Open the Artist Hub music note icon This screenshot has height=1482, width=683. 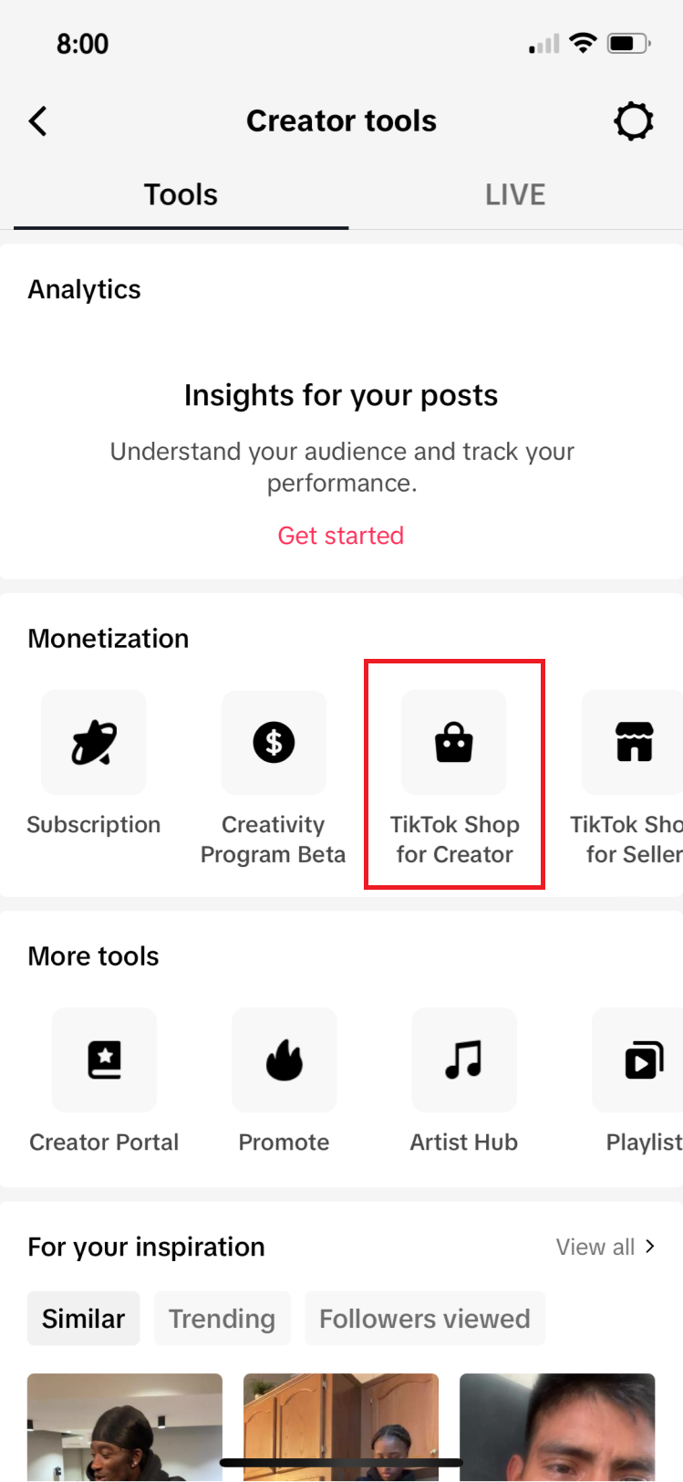[464, 1060]
